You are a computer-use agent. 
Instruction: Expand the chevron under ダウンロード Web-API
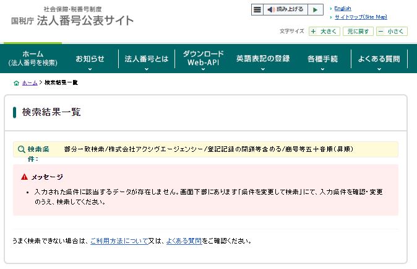click(x=203, y=69)
